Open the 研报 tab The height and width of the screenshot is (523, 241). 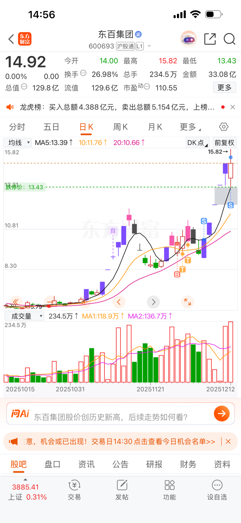(x=154, y=464)
